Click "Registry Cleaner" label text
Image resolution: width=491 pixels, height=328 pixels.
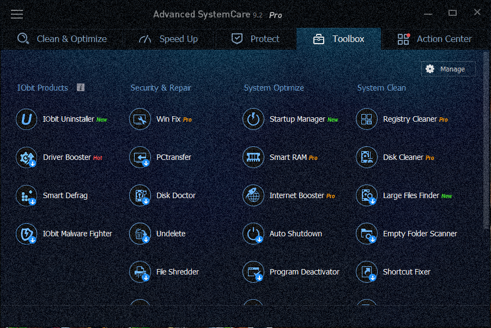click(x=410, y=119)
